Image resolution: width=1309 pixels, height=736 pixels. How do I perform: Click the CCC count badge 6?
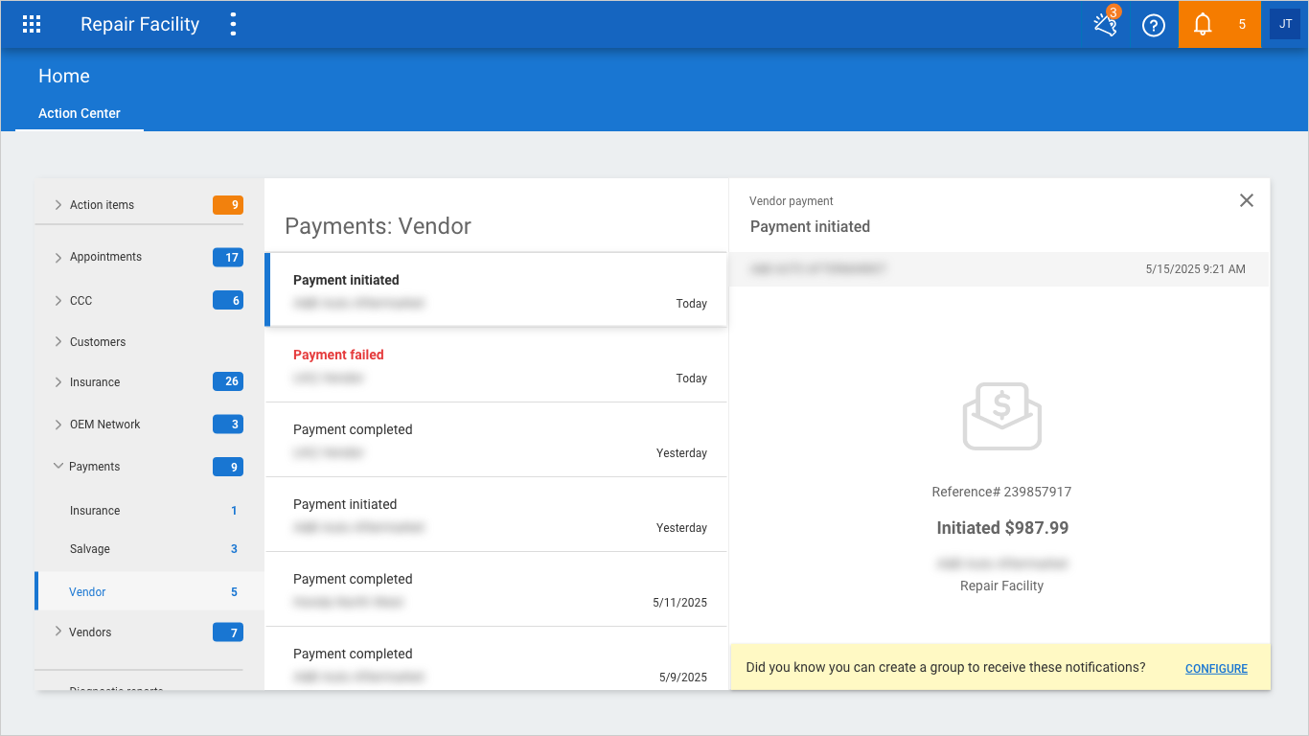pos(228,300)
